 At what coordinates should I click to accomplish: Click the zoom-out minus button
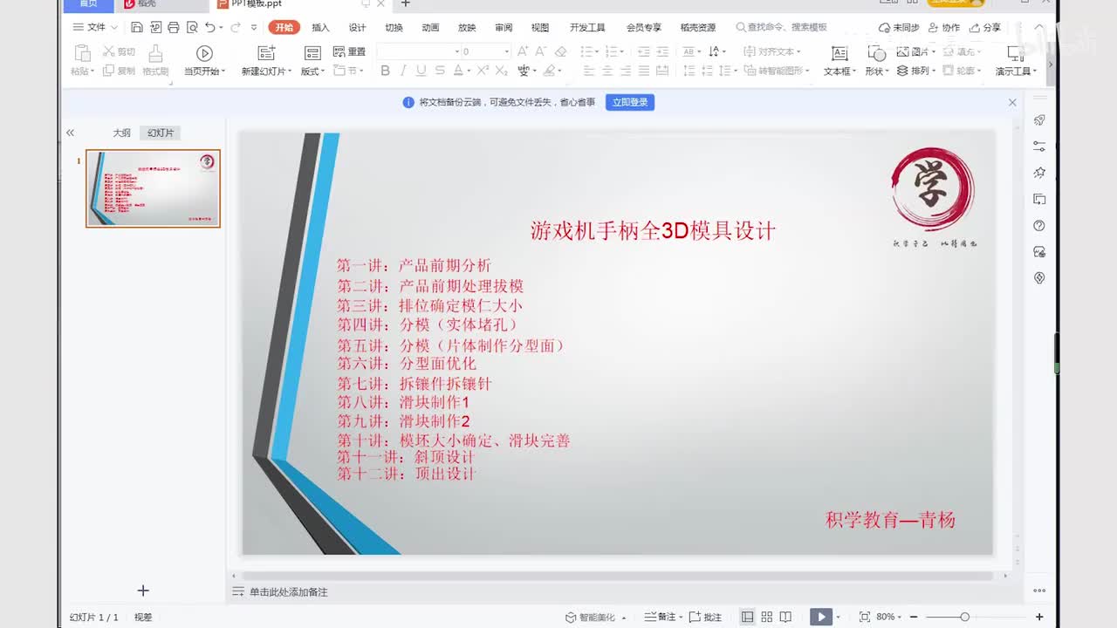point(913,617)
